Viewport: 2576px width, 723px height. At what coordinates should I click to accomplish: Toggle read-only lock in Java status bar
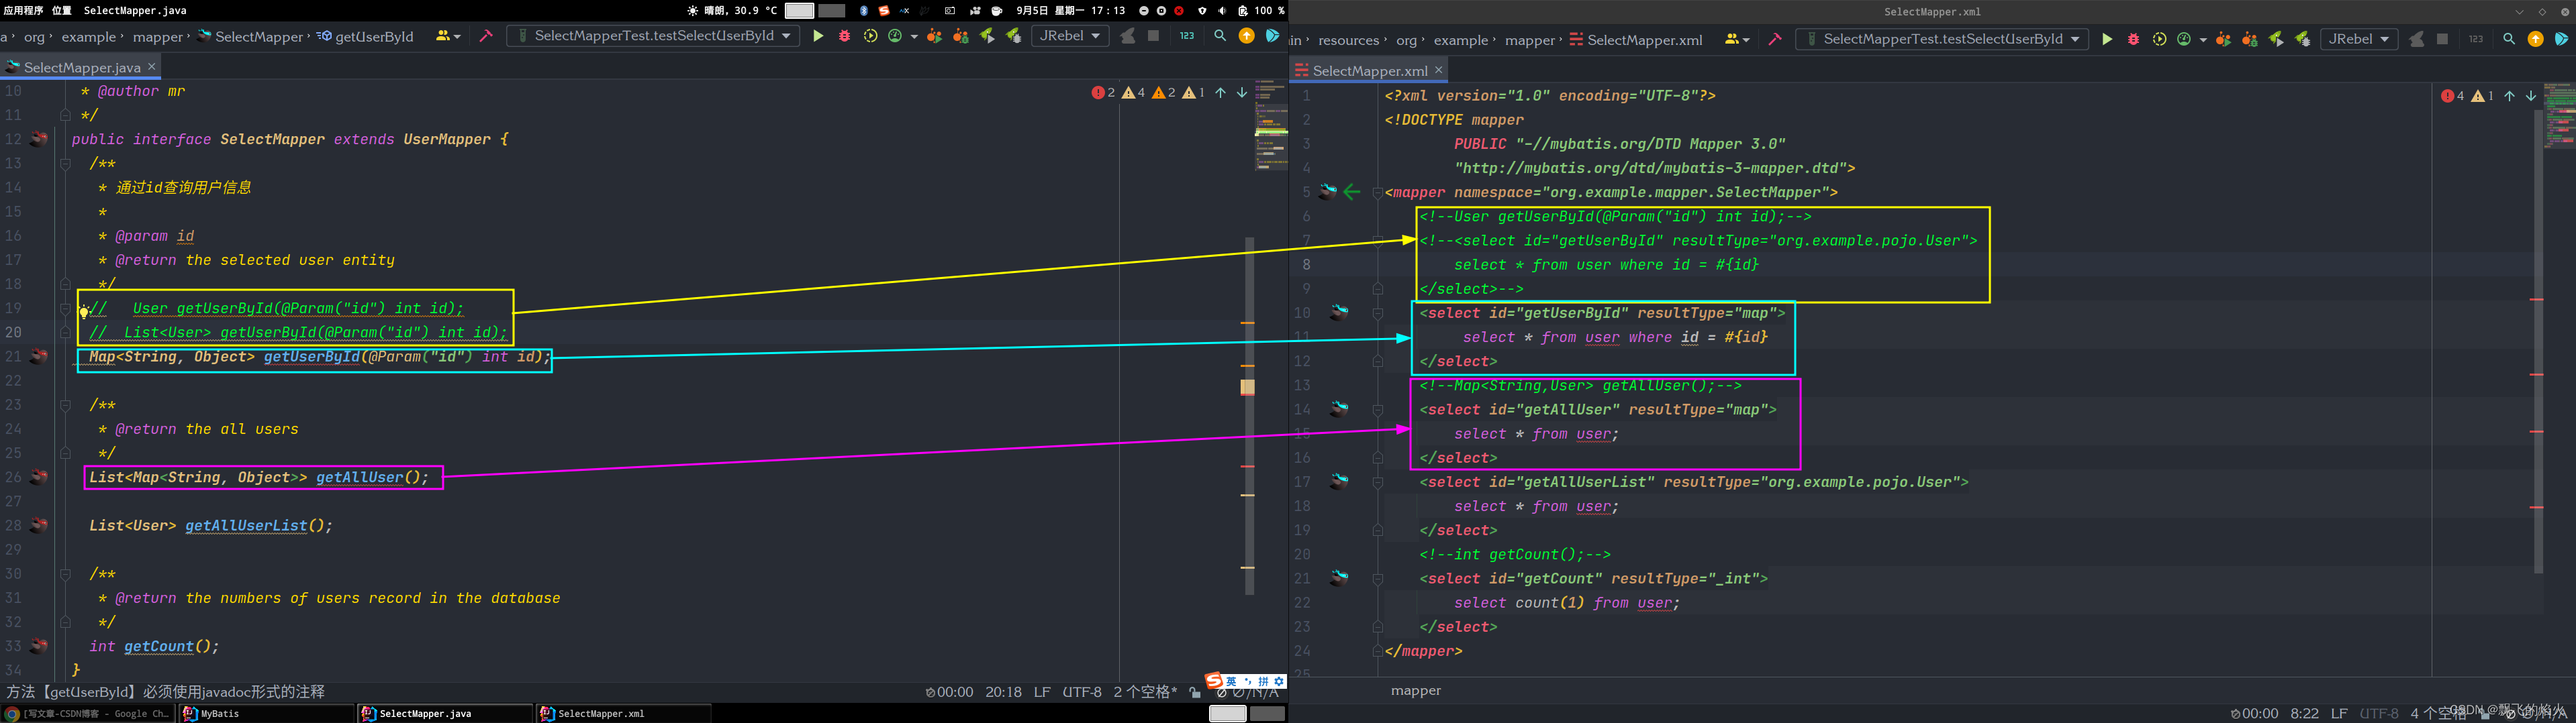(1195, 692)
